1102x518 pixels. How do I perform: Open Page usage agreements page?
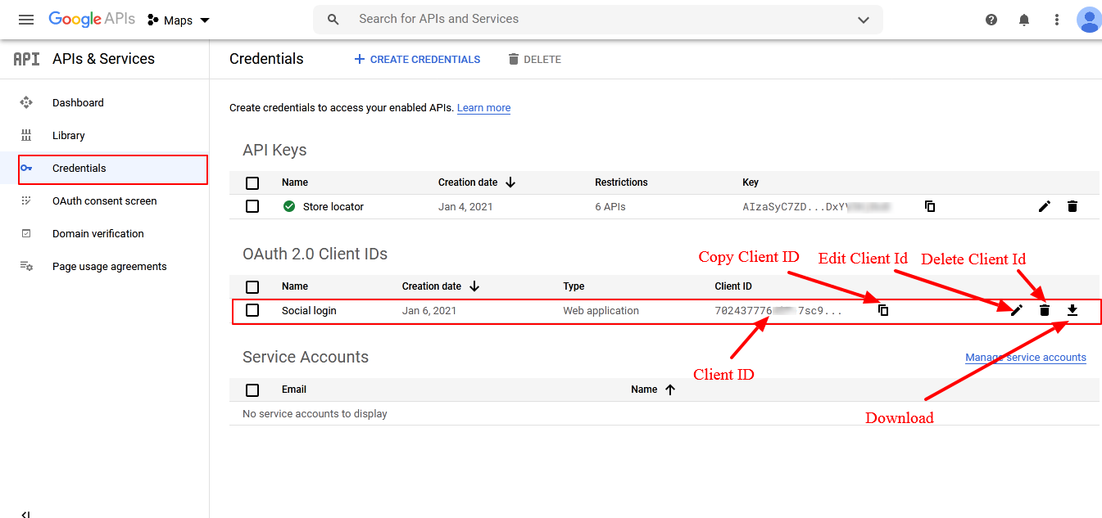[x=110, y=267]
